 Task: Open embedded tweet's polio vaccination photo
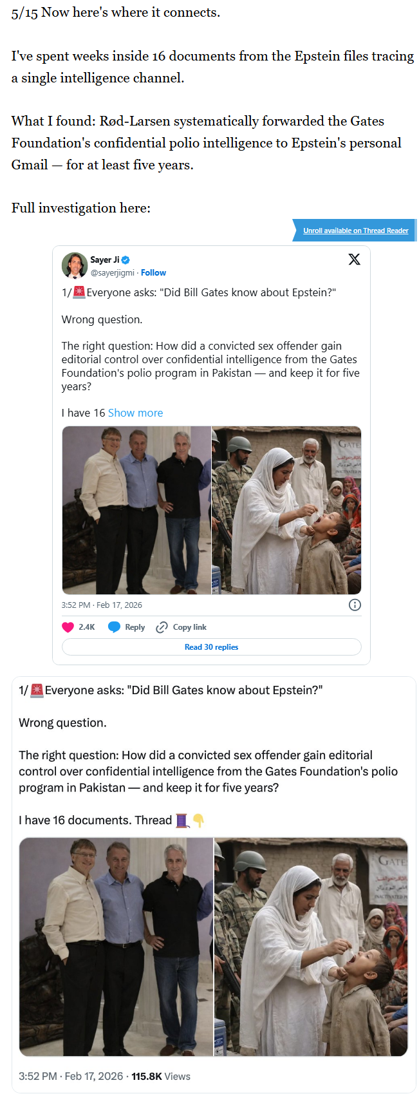pos(286,510)
